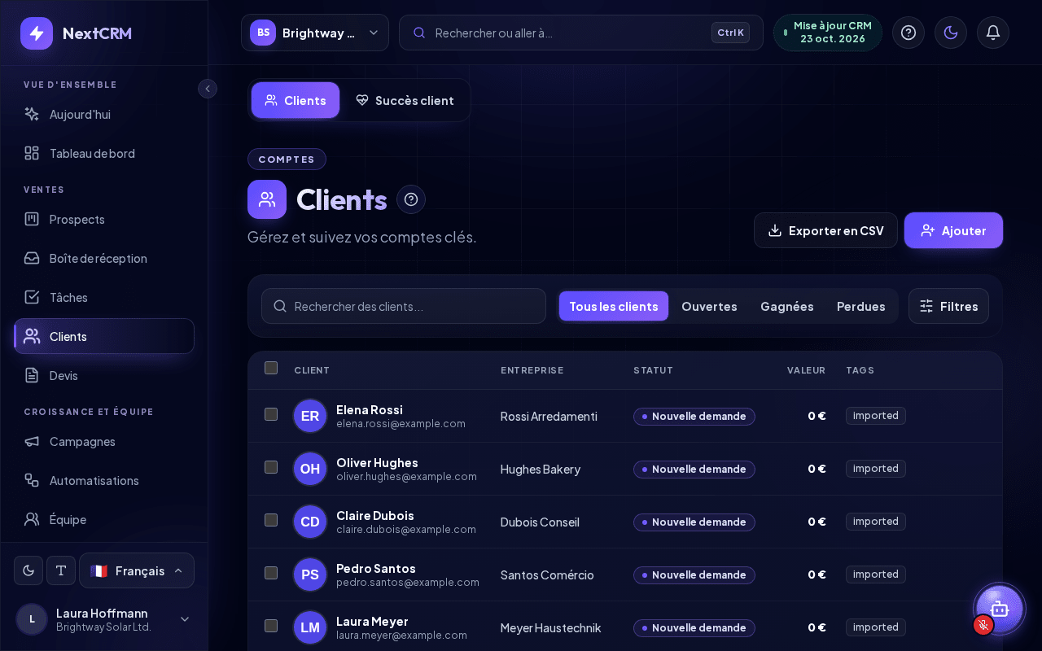Show Tous les clients

(614, 306)
